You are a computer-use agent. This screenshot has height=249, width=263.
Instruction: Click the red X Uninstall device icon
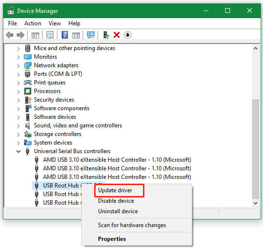tap(117, 35)
